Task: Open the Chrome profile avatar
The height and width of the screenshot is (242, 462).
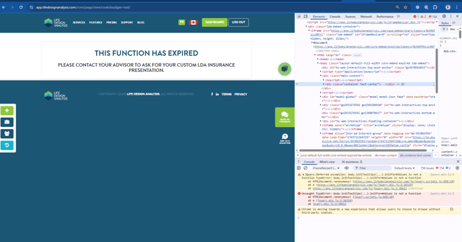Action: [x=448, y=7]
